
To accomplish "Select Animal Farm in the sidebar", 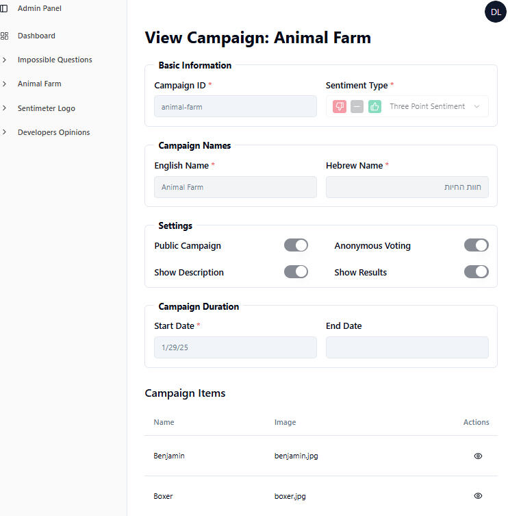I will tap(39, 84).
